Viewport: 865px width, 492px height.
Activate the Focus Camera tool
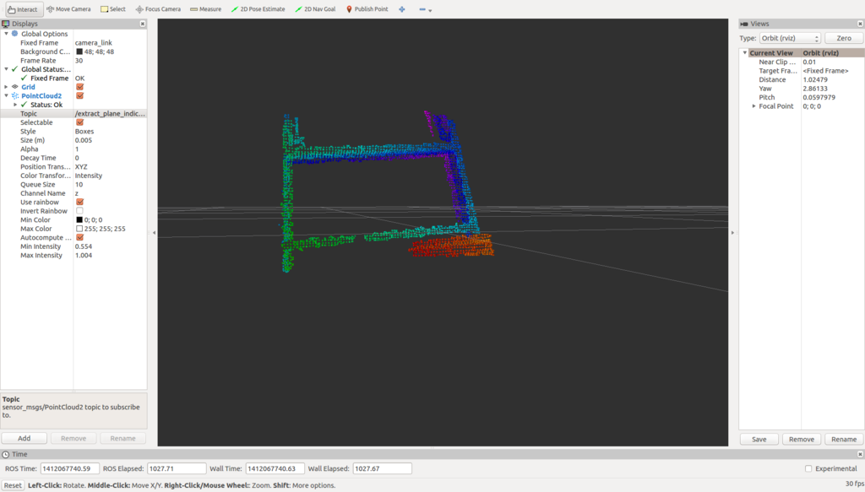coord(158,9)
